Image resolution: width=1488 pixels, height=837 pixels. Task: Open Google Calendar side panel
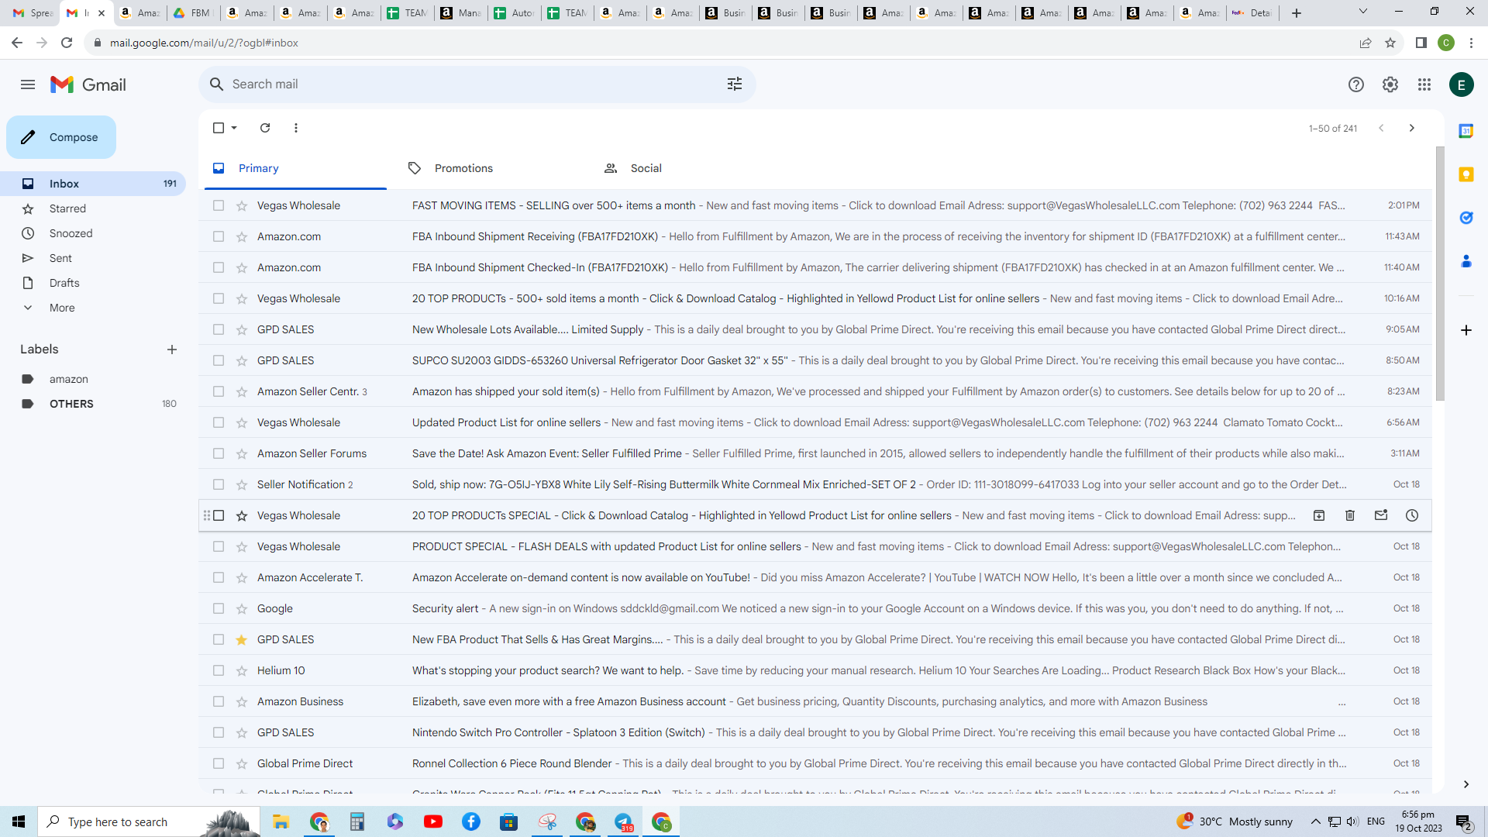click(1466, 131)
